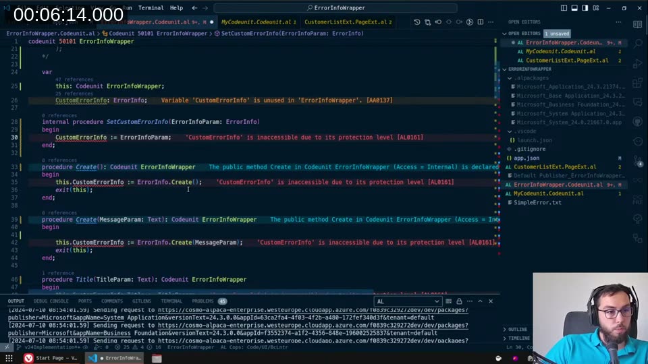648x364 pixels.
Task: Navigate forward with the right arrow
Action: tap(205, 8)
